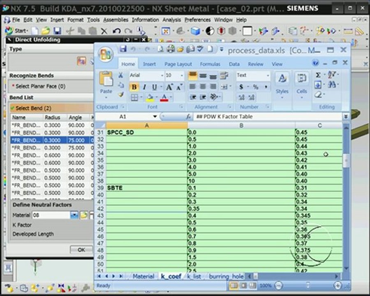Click the Find & Select binoculars icon

[x=332, y=85]
